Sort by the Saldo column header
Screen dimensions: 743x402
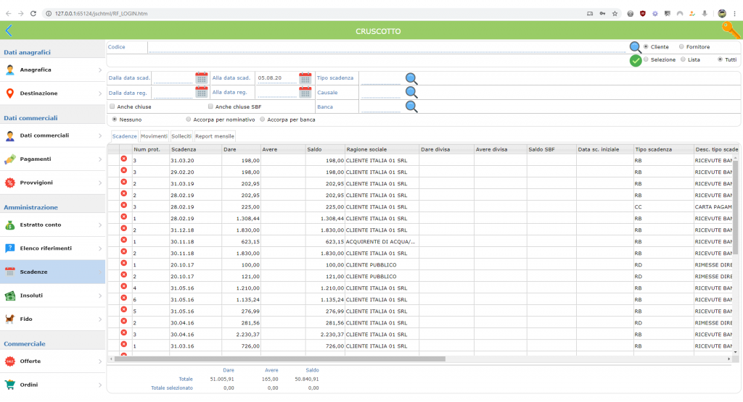tap(325, 149)
